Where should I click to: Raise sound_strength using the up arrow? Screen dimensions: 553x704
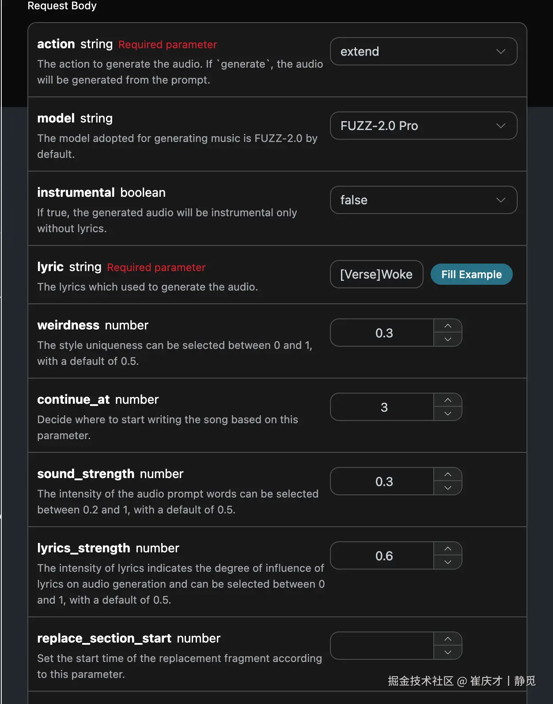coord(447,474)
